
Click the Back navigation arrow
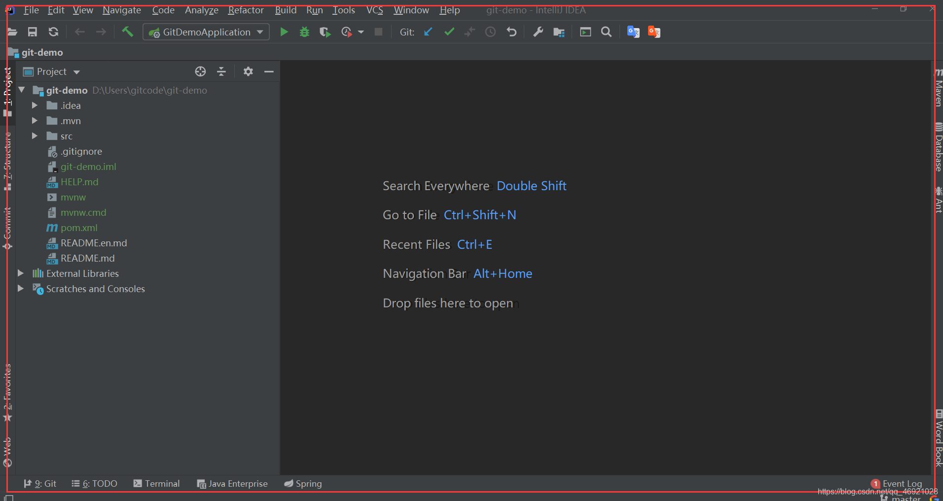tap(80, 32)
